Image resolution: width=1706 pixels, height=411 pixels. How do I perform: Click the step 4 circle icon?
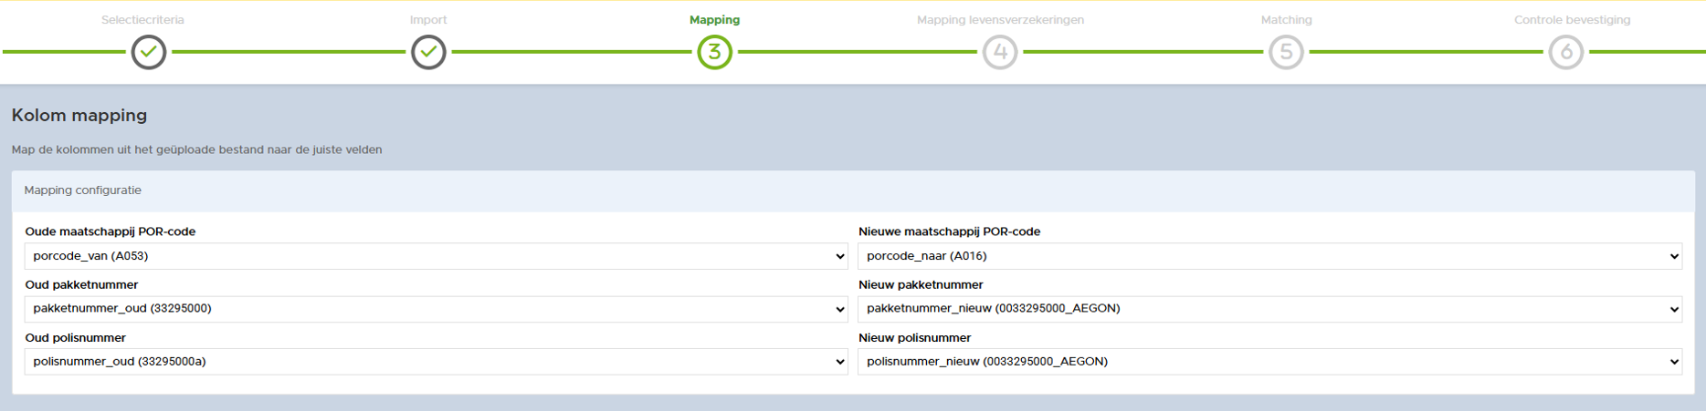click(1000, 52)
